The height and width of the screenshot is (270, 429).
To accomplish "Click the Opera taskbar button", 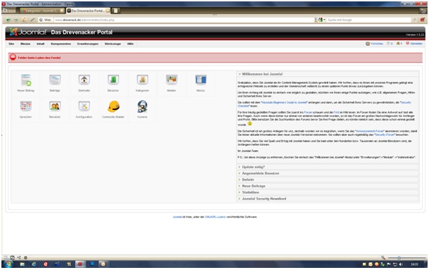I will [x=80, y=264].
